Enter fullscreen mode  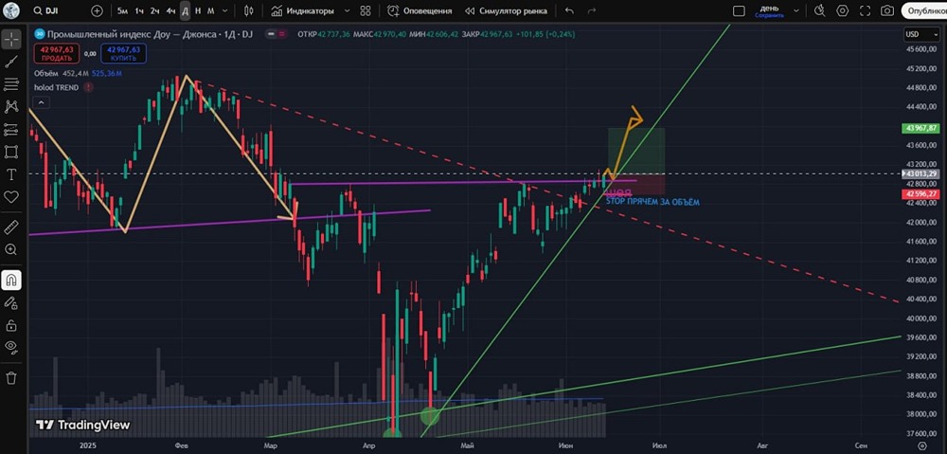tap(865, 10)
